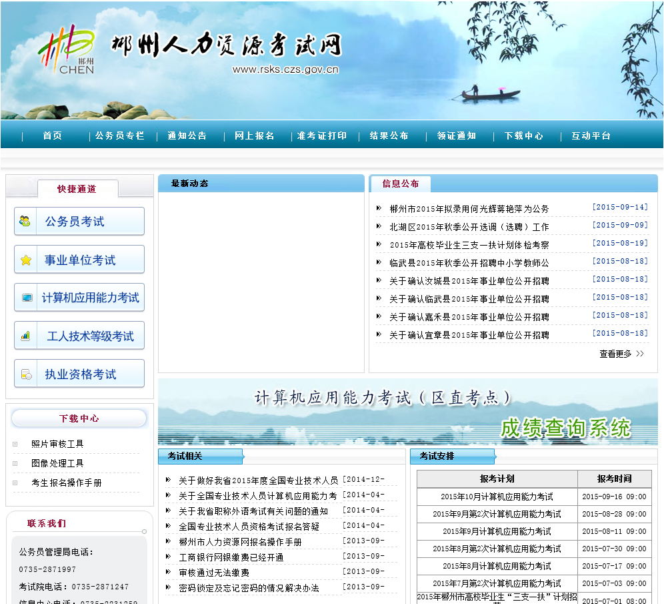Click the 2015年8月计算机应用能力考试 row
Viewport: 664px width, 604px height.
534,566
